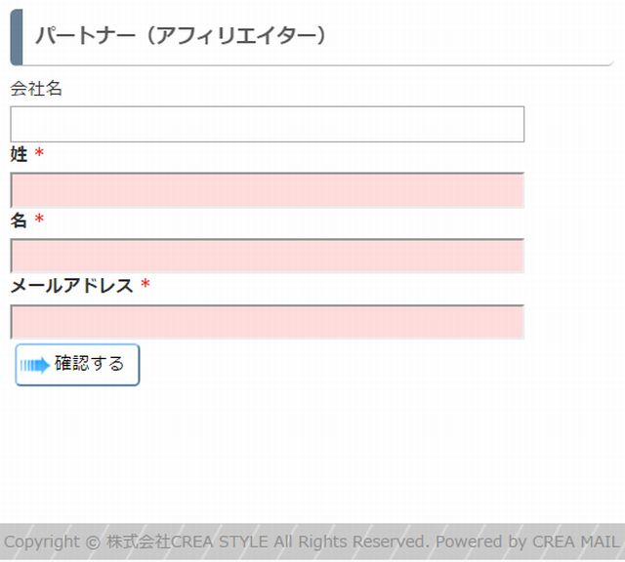Click the copyright symbol in the footer
The image size is (625, 562).
pos(93,542)
